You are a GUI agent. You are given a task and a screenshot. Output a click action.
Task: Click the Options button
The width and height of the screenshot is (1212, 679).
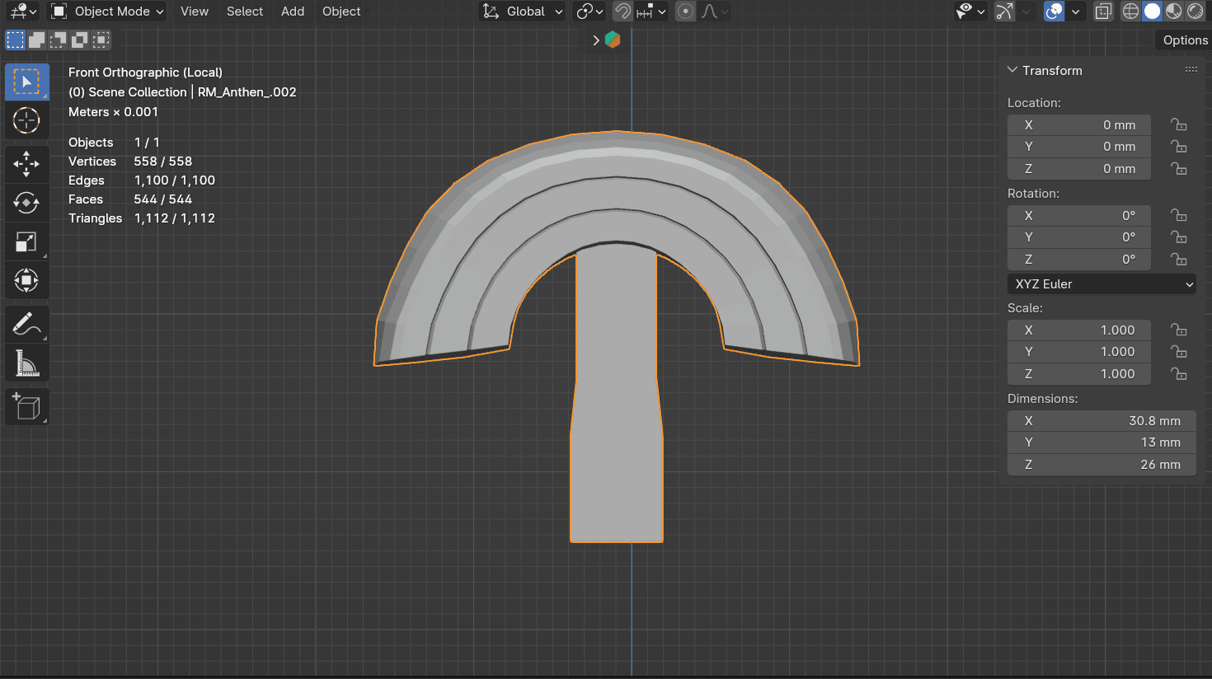1185,40
